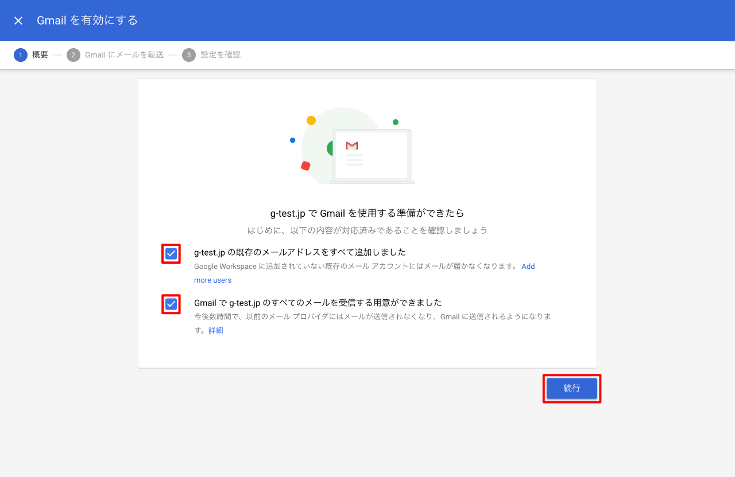Go to step 3 設定を確認

click(211, 55)
